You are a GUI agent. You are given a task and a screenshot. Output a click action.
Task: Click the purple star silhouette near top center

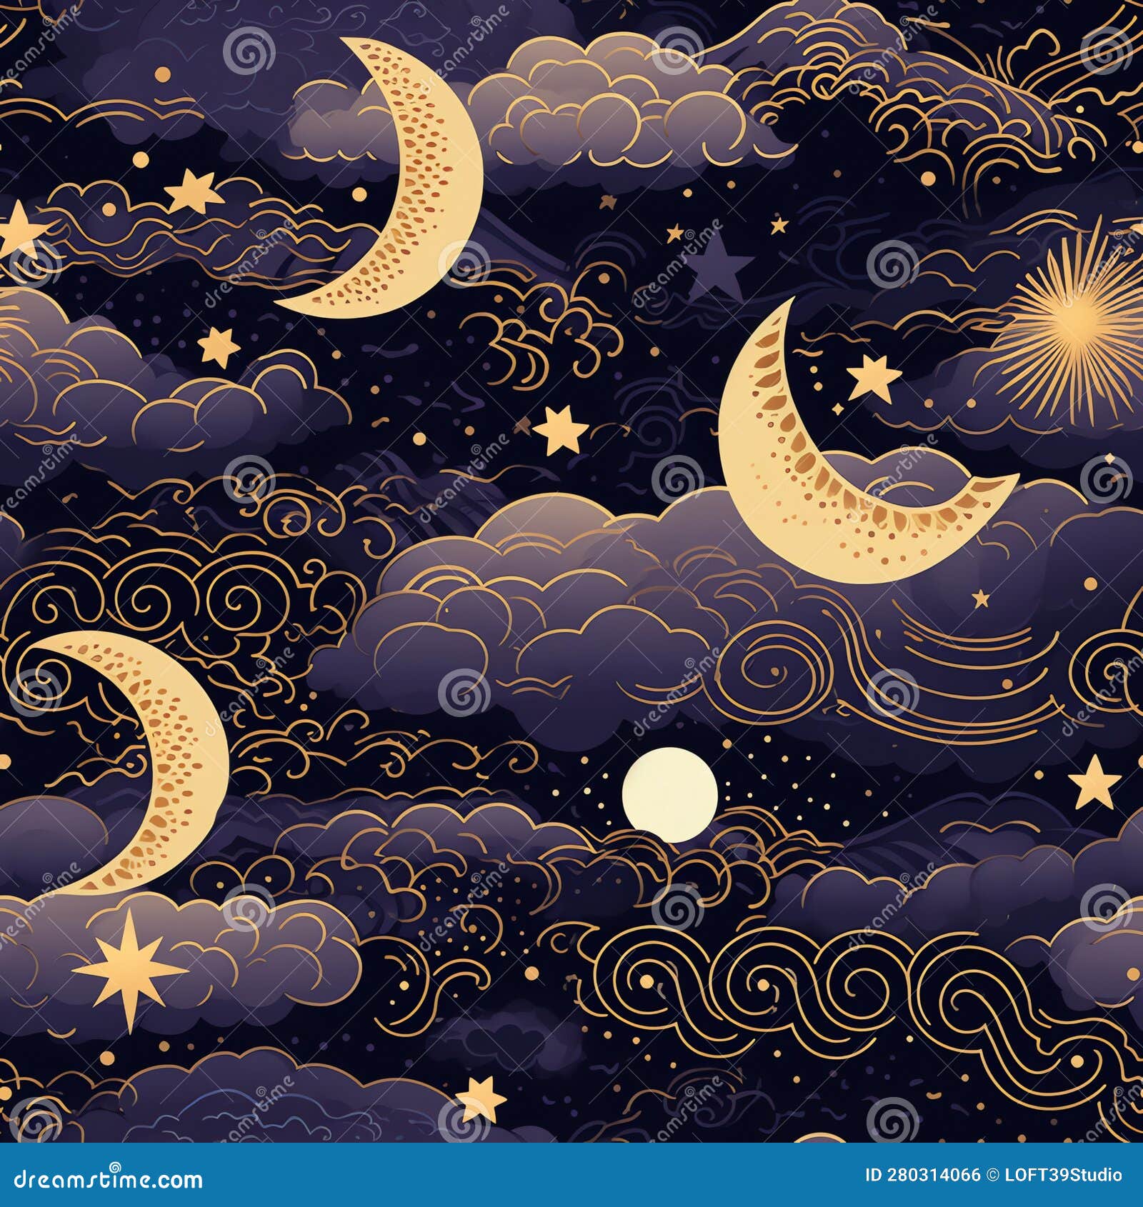(722, 264)
